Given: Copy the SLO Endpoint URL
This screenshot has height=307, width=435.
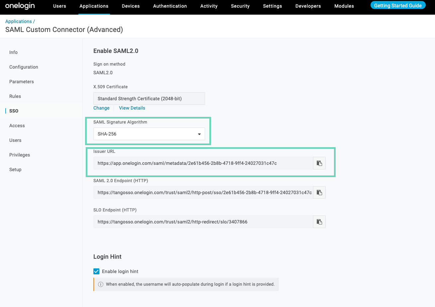Looking at the screenshot, I should 319,222.
